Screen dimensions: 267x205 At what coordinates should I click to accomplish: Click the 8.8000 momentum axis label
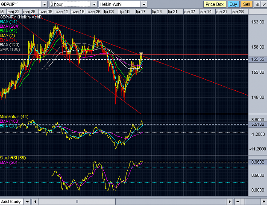tap(258, 119)
